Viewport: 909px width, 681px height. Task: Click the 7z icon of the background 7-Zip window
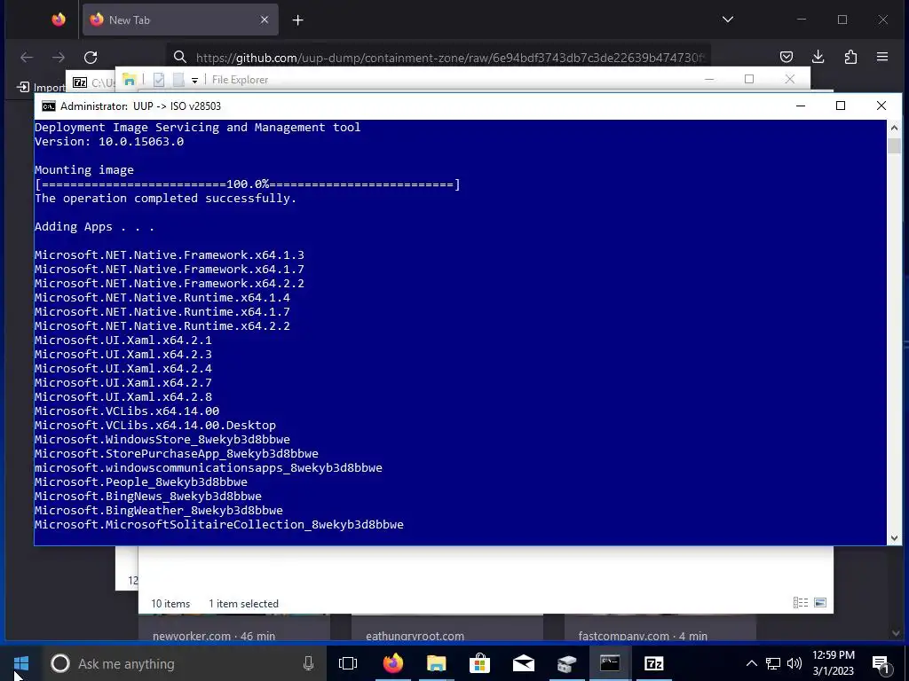(80, 82)
